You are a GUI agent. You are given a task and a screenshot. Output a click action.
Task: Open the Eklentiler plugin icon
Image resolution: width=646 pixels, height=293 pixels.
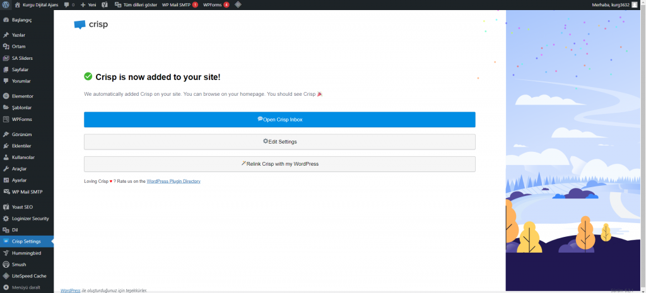(6, 146)
